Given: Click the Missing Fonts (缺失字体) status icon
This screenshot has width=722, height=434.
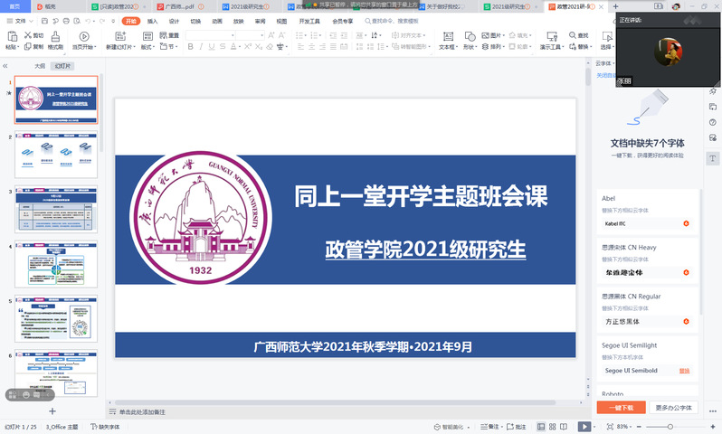Looking at the screenshot, I should click(x=93, y=427).
